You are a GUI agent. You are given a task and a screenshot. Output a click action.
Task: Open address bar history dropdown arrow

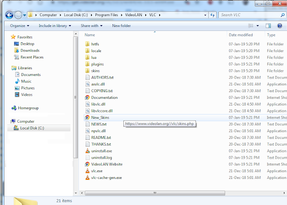(x=205, y=15)
